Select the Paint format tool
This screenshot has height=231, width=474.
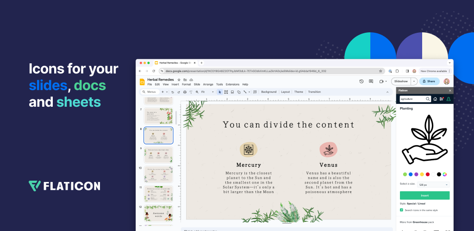point(191,92)
